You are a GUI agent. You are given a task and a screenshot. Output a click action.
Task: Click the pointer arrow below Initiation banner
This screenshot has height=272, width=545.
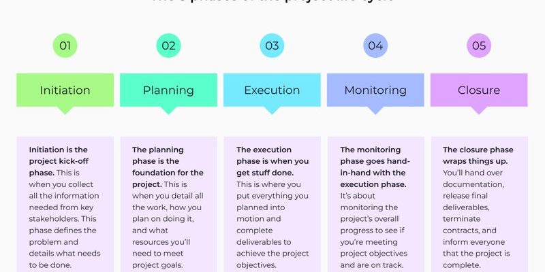click(65, 110)
